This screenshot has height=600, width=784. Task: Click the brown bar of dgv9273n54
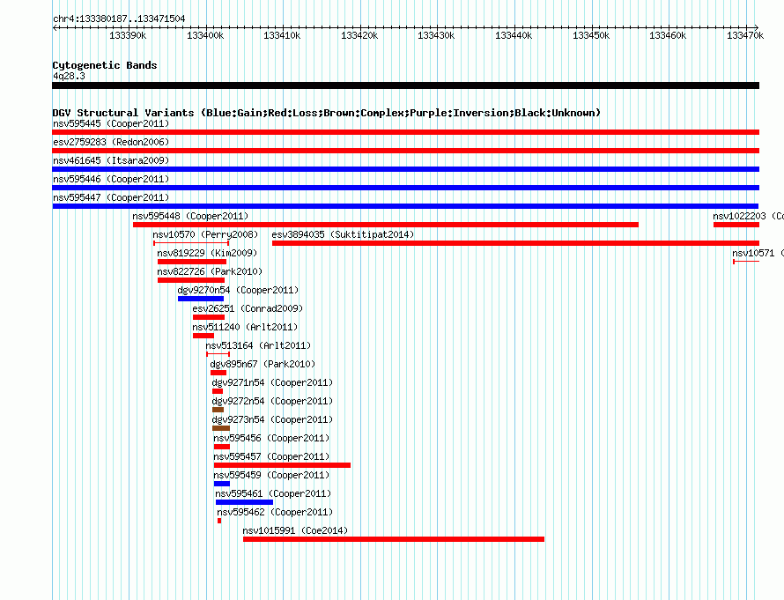tap(221, 428)
